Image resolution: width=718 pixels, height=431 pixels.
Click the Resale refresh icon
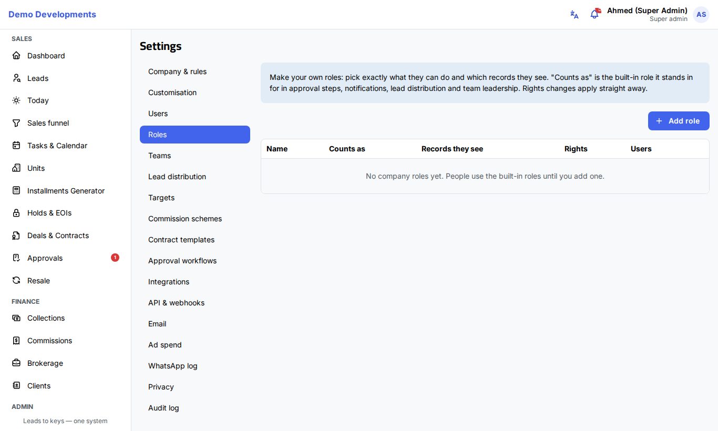coord(16,281)
